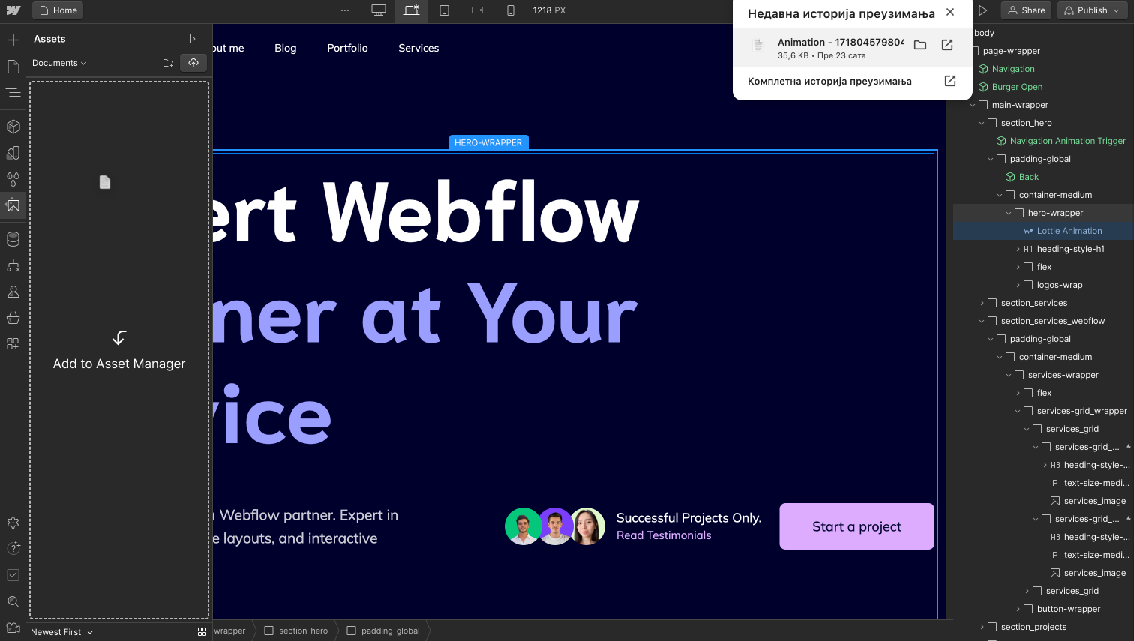The image size is (1134, 641).
Task: Open the Webflow logo menu
Action: click(13, 10)
